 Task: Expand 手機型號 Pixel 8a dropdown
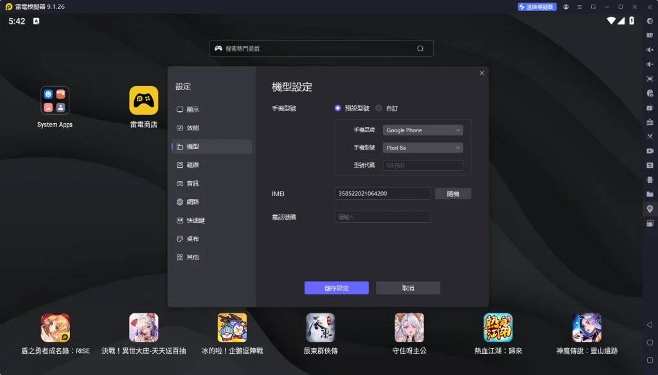(x=423, y=148)
